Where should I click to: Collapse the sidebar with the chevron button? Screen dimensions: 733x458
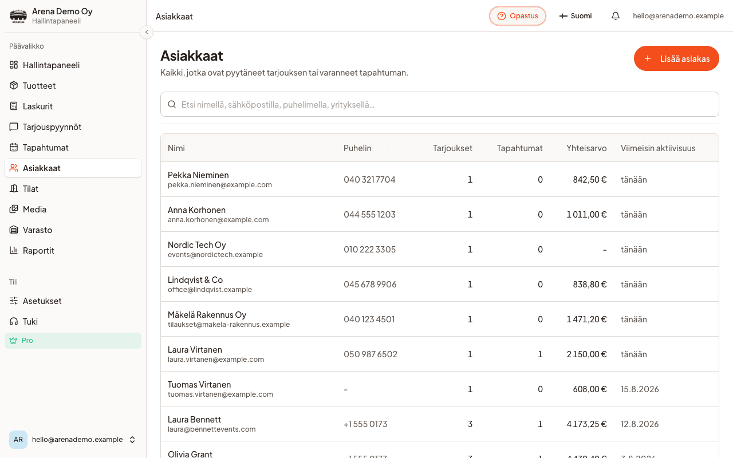click(147, 32)
